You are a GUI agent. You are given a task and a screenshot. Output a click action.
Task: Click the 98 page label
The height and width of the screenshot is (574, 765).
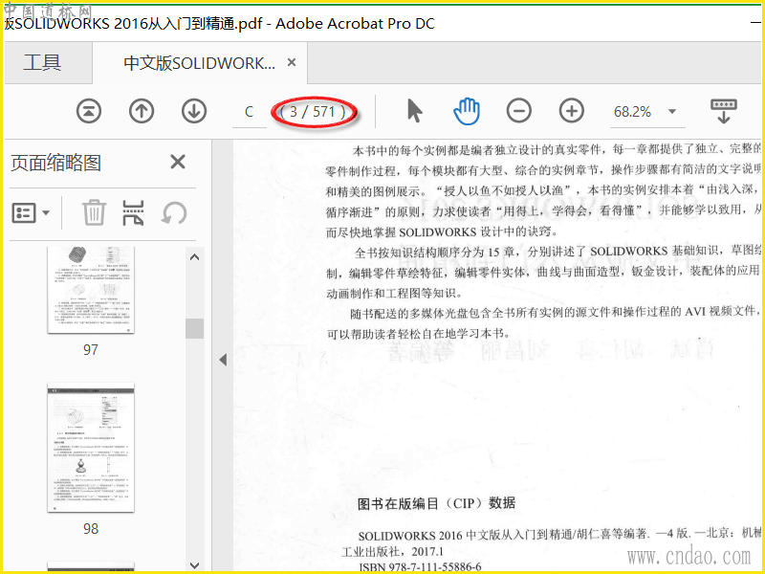[x=90, y=529]
